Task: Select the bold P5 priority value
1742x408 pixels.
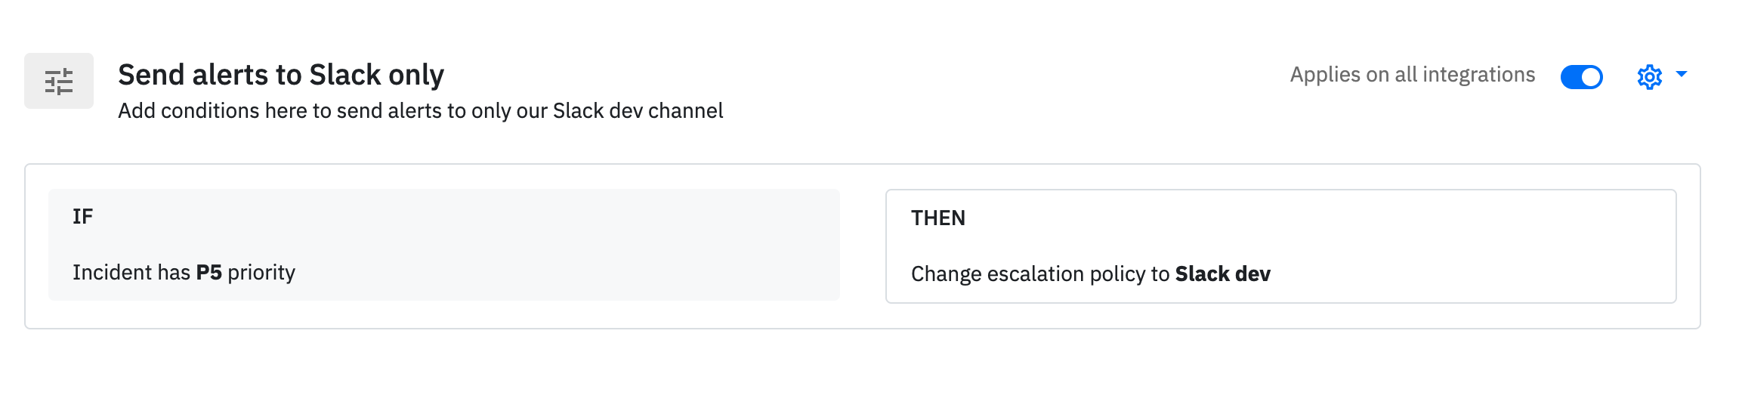Action: pyautogui.click(x=209, y=272)
